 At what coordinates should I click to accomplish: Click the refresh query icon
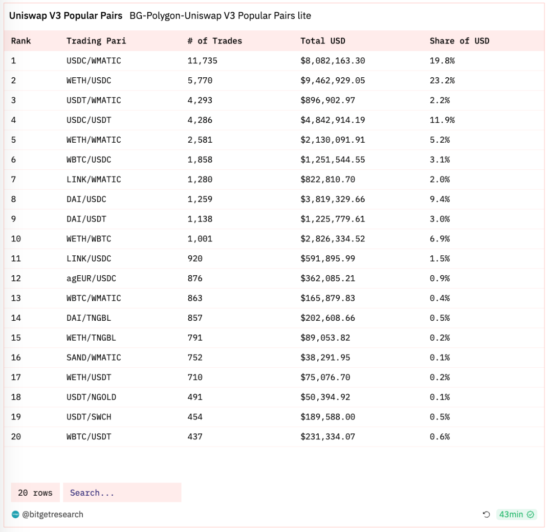tap(486, 515)
